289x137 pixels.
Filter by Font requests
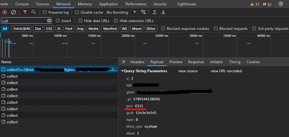tap(69, 28)
